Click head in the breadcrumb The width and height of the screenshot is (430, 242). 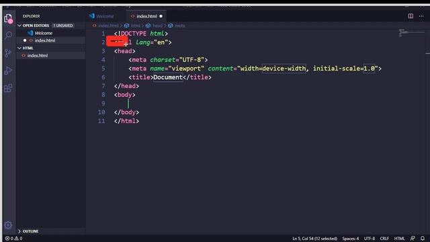click(x=157, y=26)
